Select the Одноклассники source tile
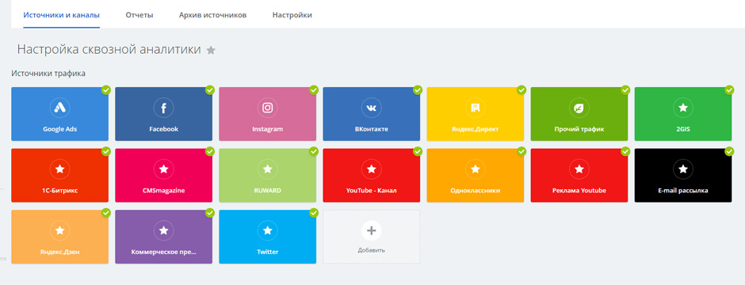The image size is (745, 285). [475, 176]
